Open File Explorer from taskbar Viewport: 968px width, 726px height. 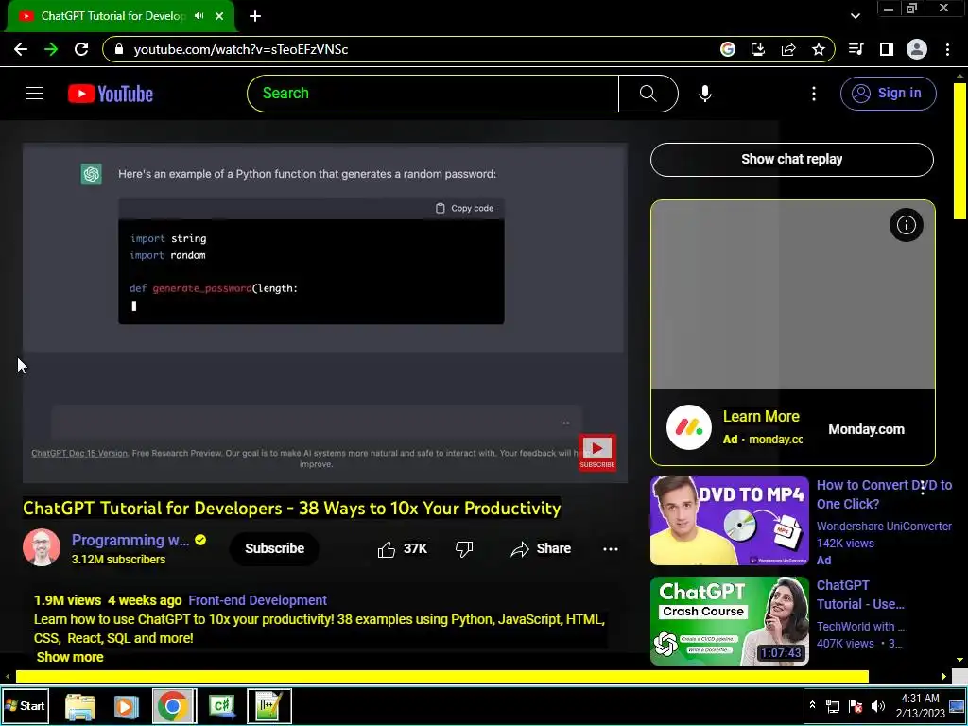click(x=80, y=706)
